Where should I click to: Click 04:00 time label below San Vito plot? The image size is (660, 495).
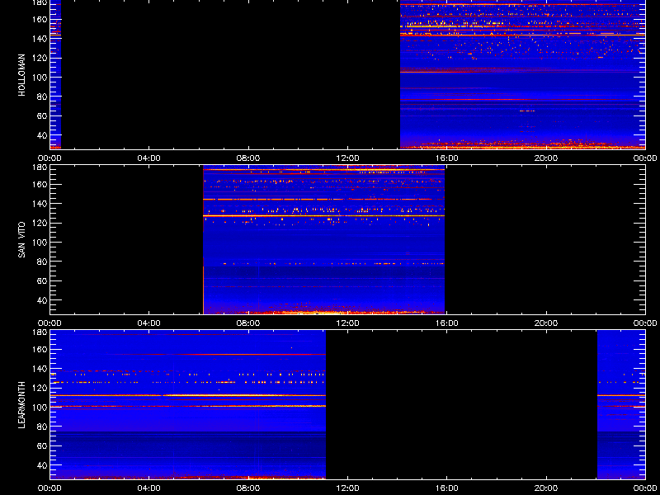[149, 323]
